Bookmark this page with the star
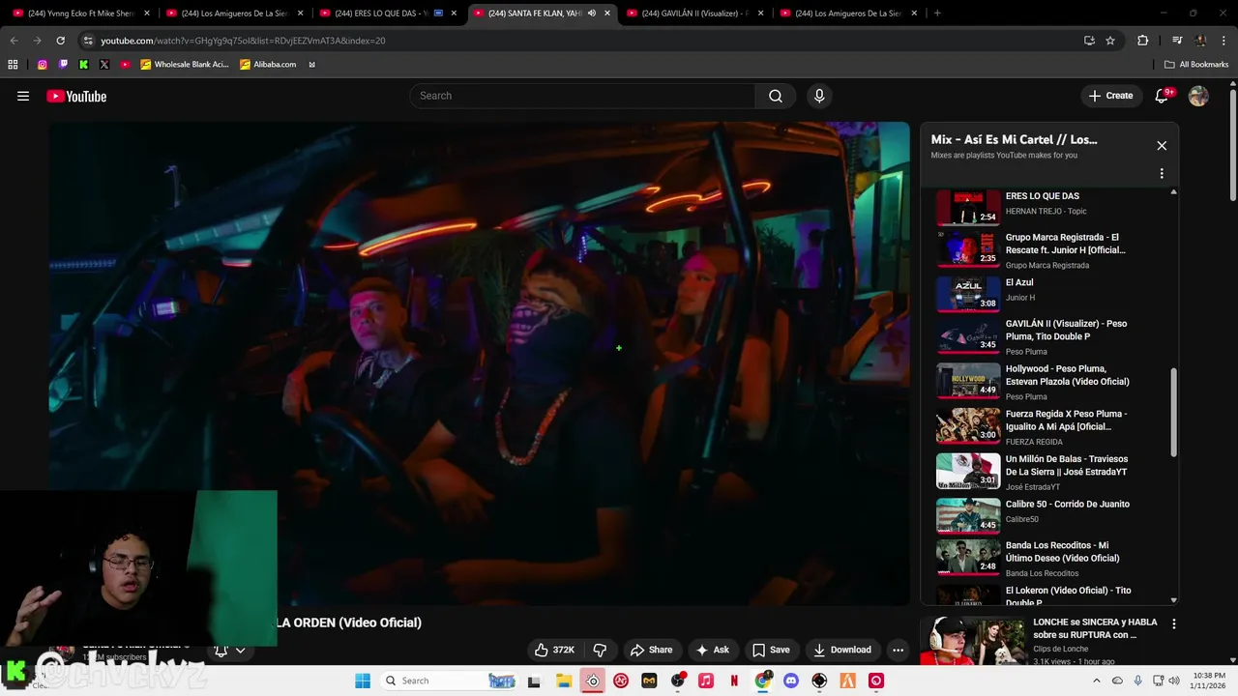This screenshot has width=1238, height=696. (x=1110, y=41)
